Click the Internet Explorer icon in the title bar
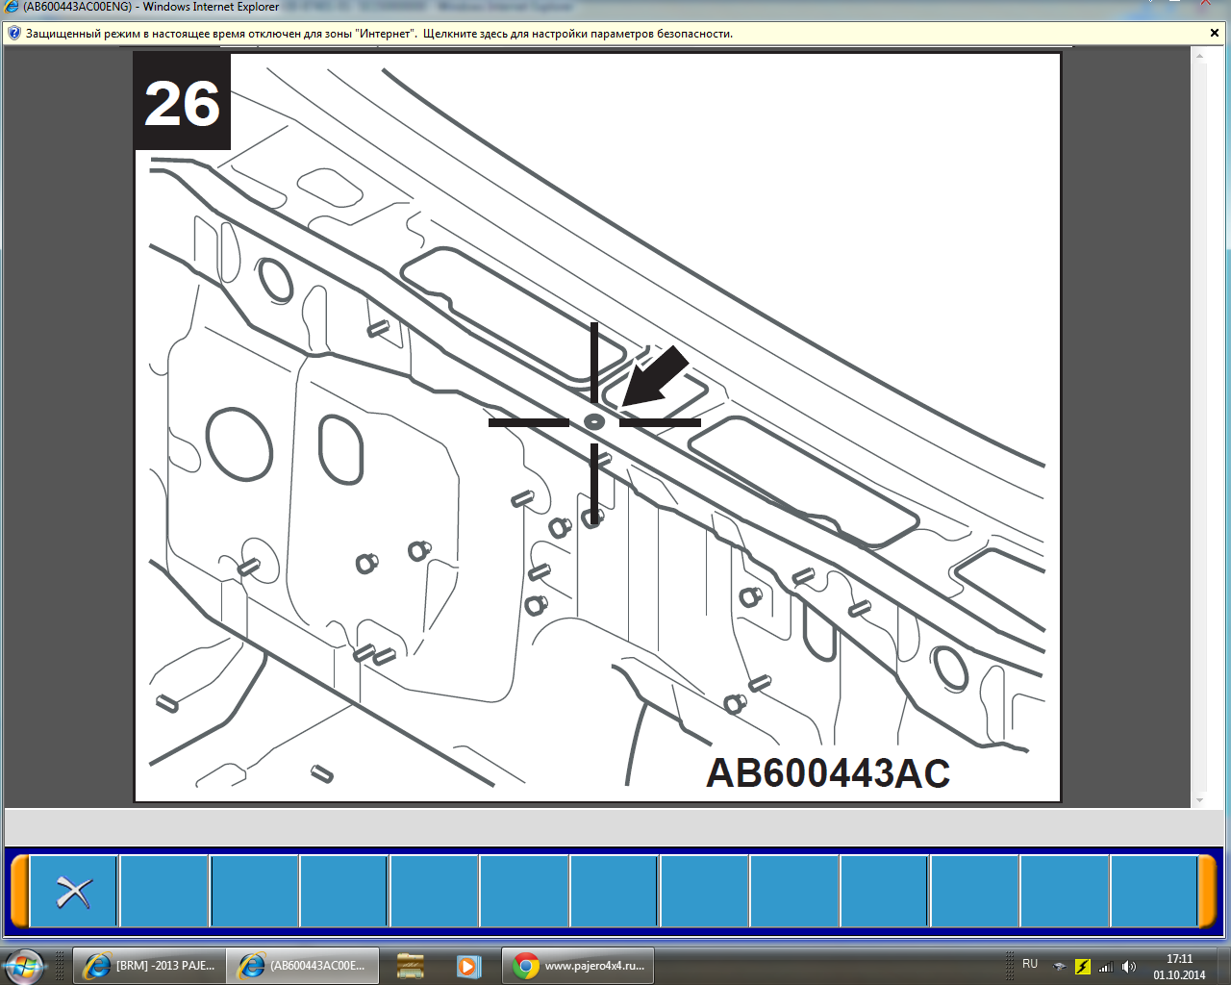The width and height of the screenshot is (1231, 985). [12, 7]
